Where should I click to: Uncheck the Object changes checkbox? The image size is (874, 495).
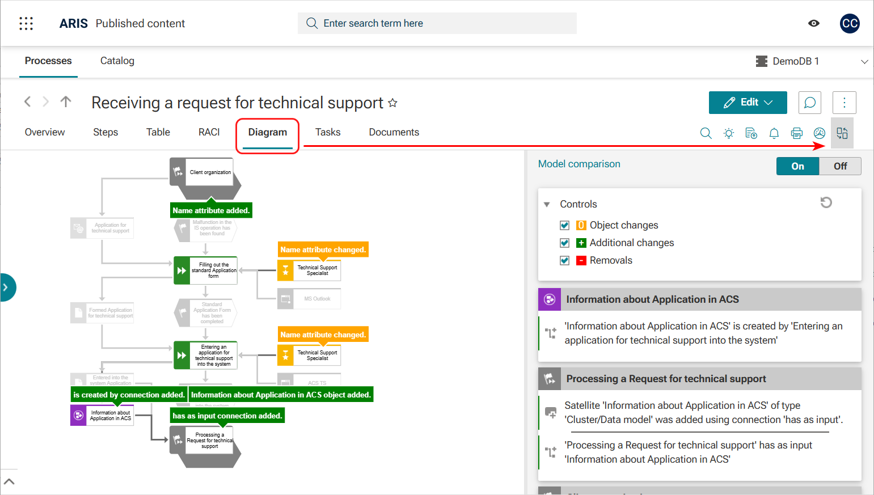click(x=564, y=225)
